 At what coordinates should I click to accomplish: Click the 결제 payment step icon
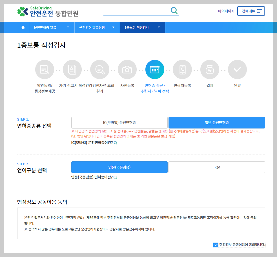[x=210, y=69]
